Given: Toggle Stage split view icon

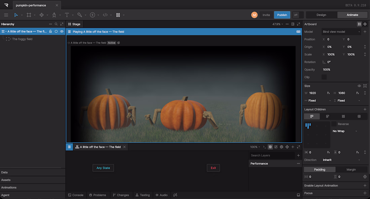Looking at the screenshot, I should (x=293, y=24).
